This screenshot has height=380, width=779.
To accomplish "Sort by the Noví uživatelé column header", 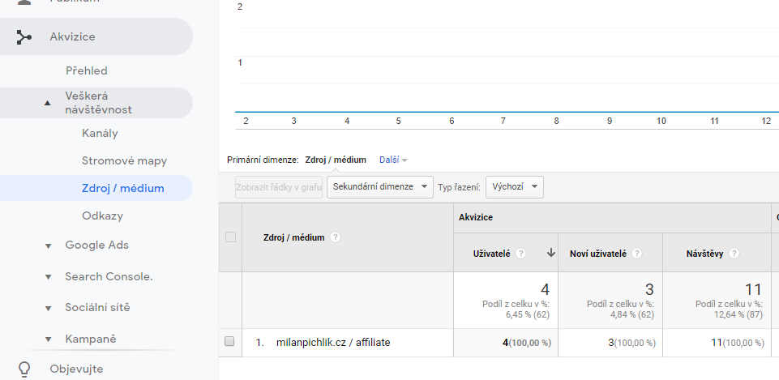I will point(598,254).
